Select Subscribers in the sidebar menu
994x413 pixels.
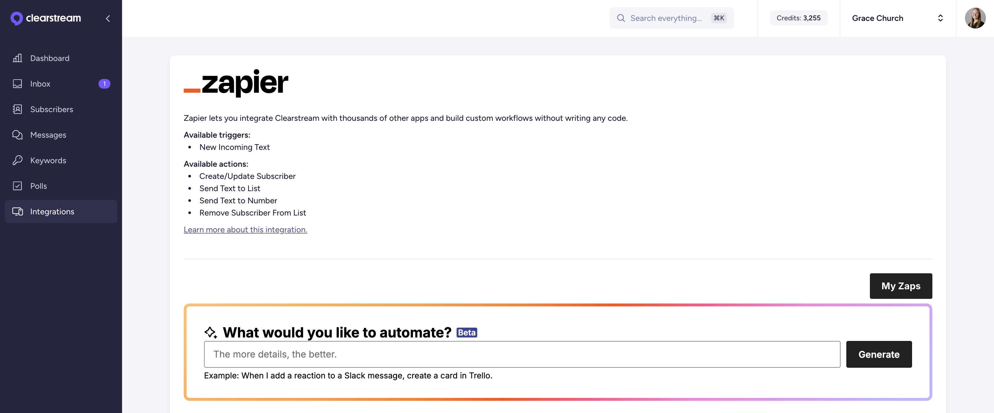pos(51,109)
